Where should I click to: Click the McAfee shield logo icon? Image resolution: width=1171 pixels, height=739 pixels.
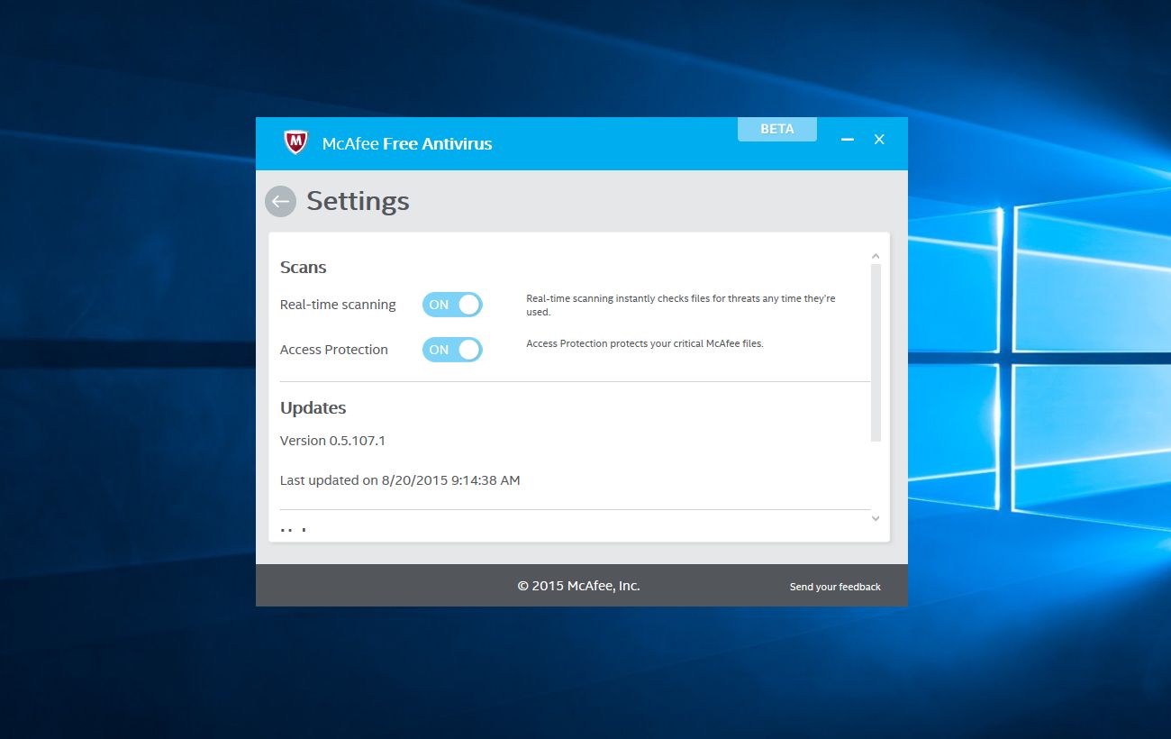pos(295,142)
